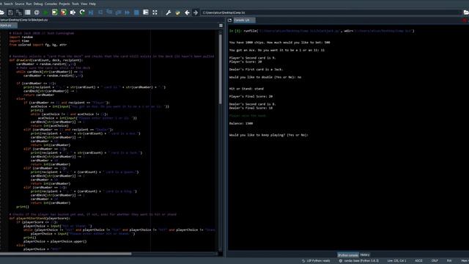The image size is (469, 264).
Task: Click the debug Step return icon
Action: (119, 12)
